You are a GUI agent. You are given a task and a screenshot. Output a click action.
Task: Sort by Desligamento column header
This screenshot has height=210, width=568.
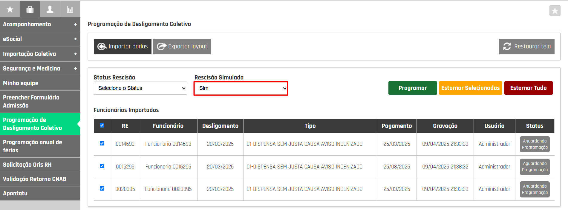220,126
